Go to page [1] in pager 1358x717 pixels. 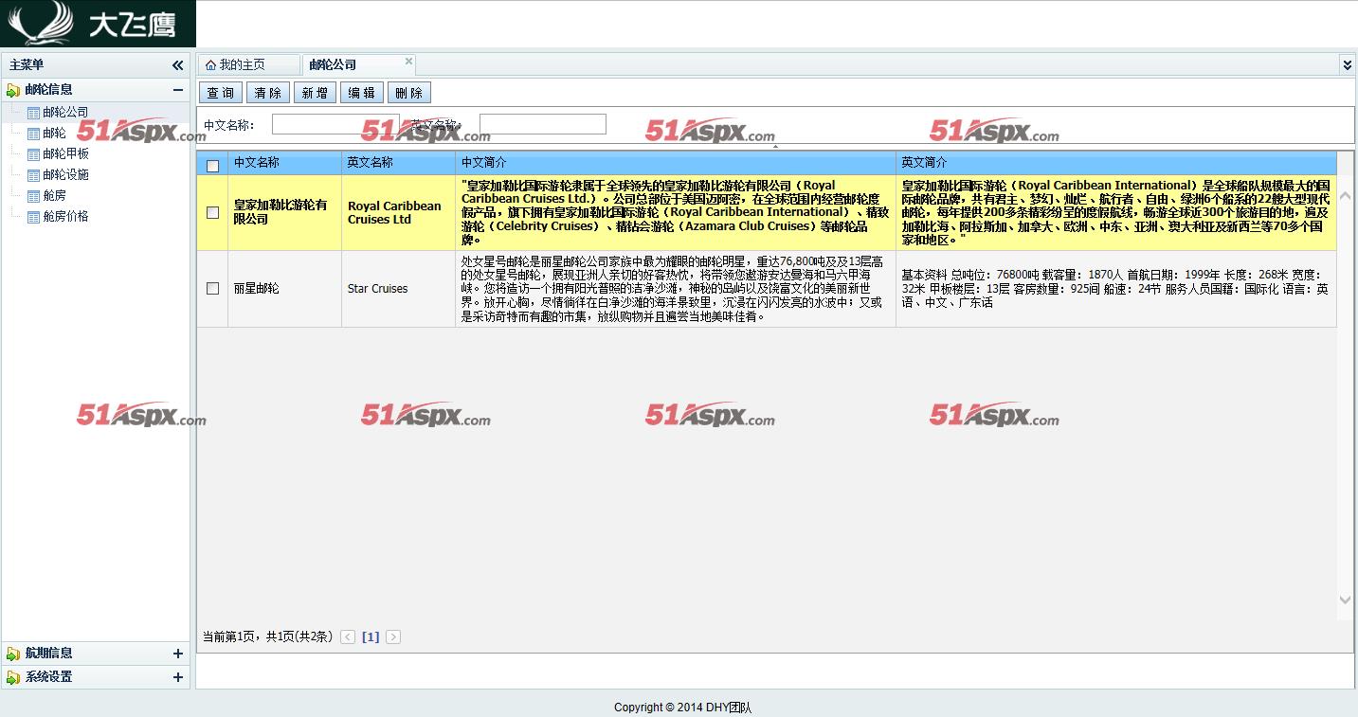pos(371,637)
